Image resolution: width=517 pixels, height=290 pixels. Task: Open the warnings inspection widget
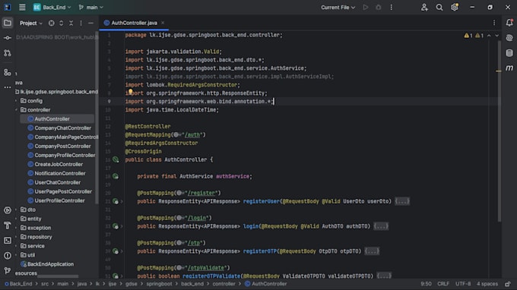(x=474, y=36)
